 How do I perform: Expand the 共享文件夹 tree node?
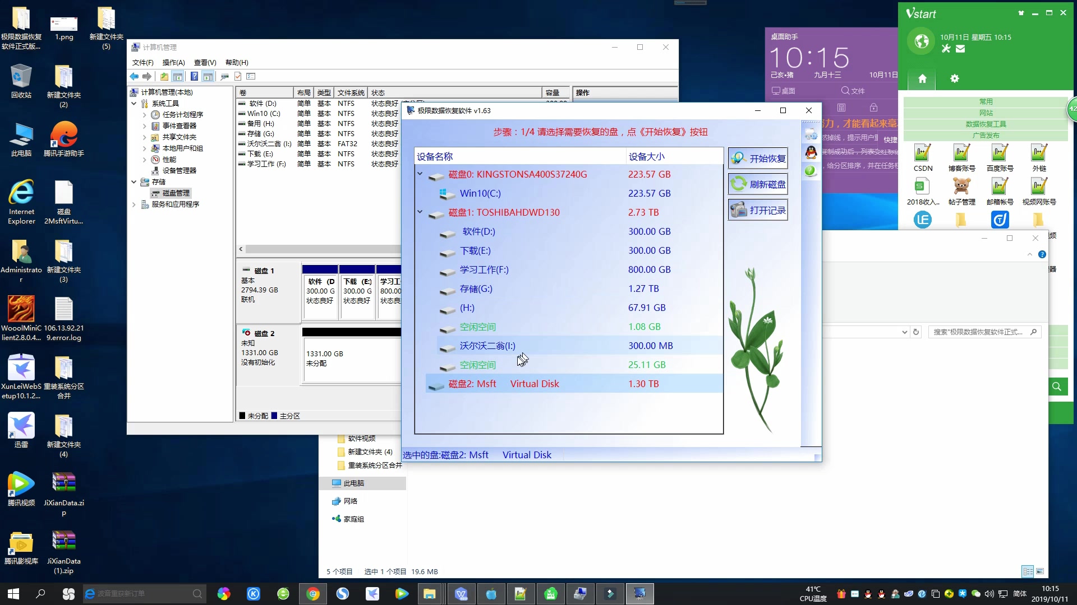tap(144, 137)
